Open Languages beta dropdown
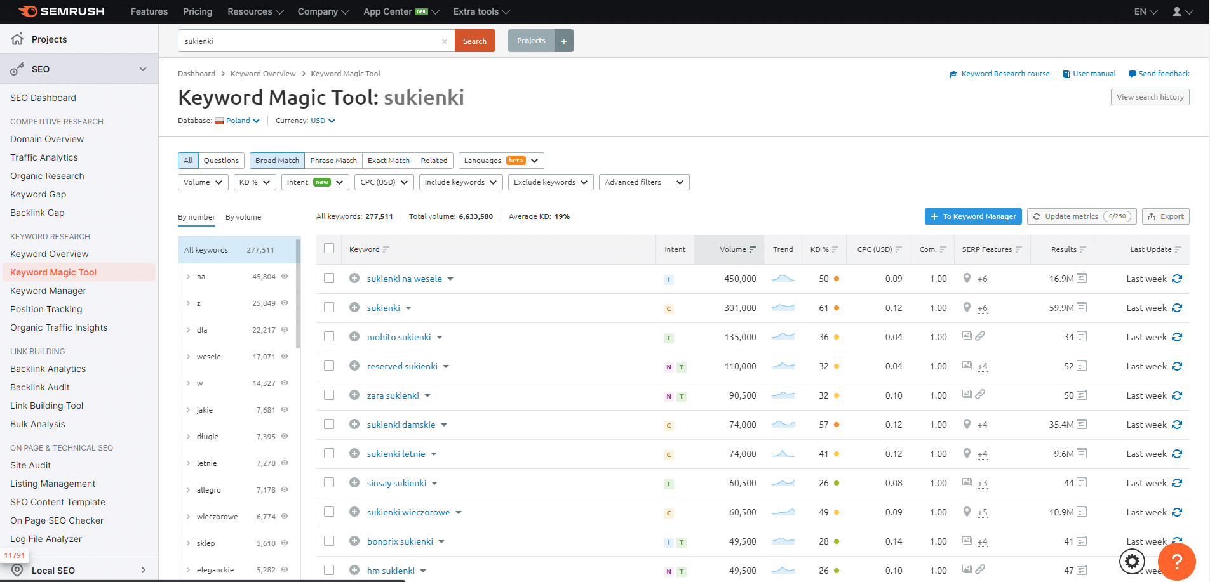 501,161
